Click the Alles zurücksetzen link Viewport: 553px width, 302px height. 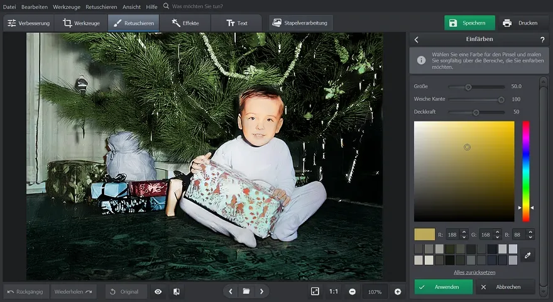(474, 272)
